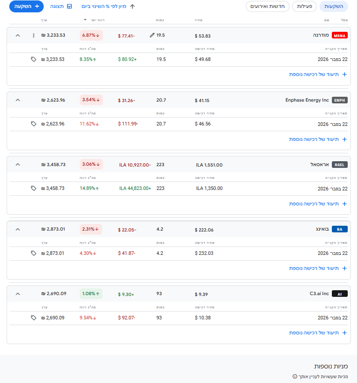The height and width of the screenshot is (383, 357).
Task: Collapse the Enphase Energy holding card
Action: point(18,100)
